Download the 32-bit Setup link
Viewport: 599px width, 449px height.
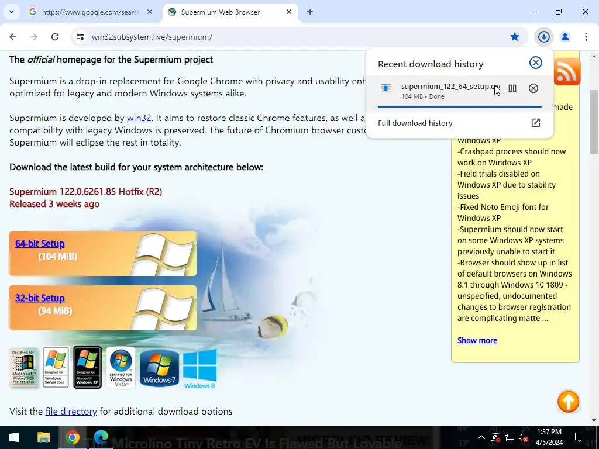[x=40, y=298]
